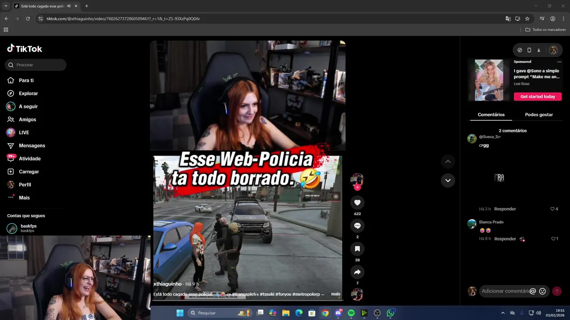Click Get started today ad button
570x320 pixels.
tap(537, 96)
